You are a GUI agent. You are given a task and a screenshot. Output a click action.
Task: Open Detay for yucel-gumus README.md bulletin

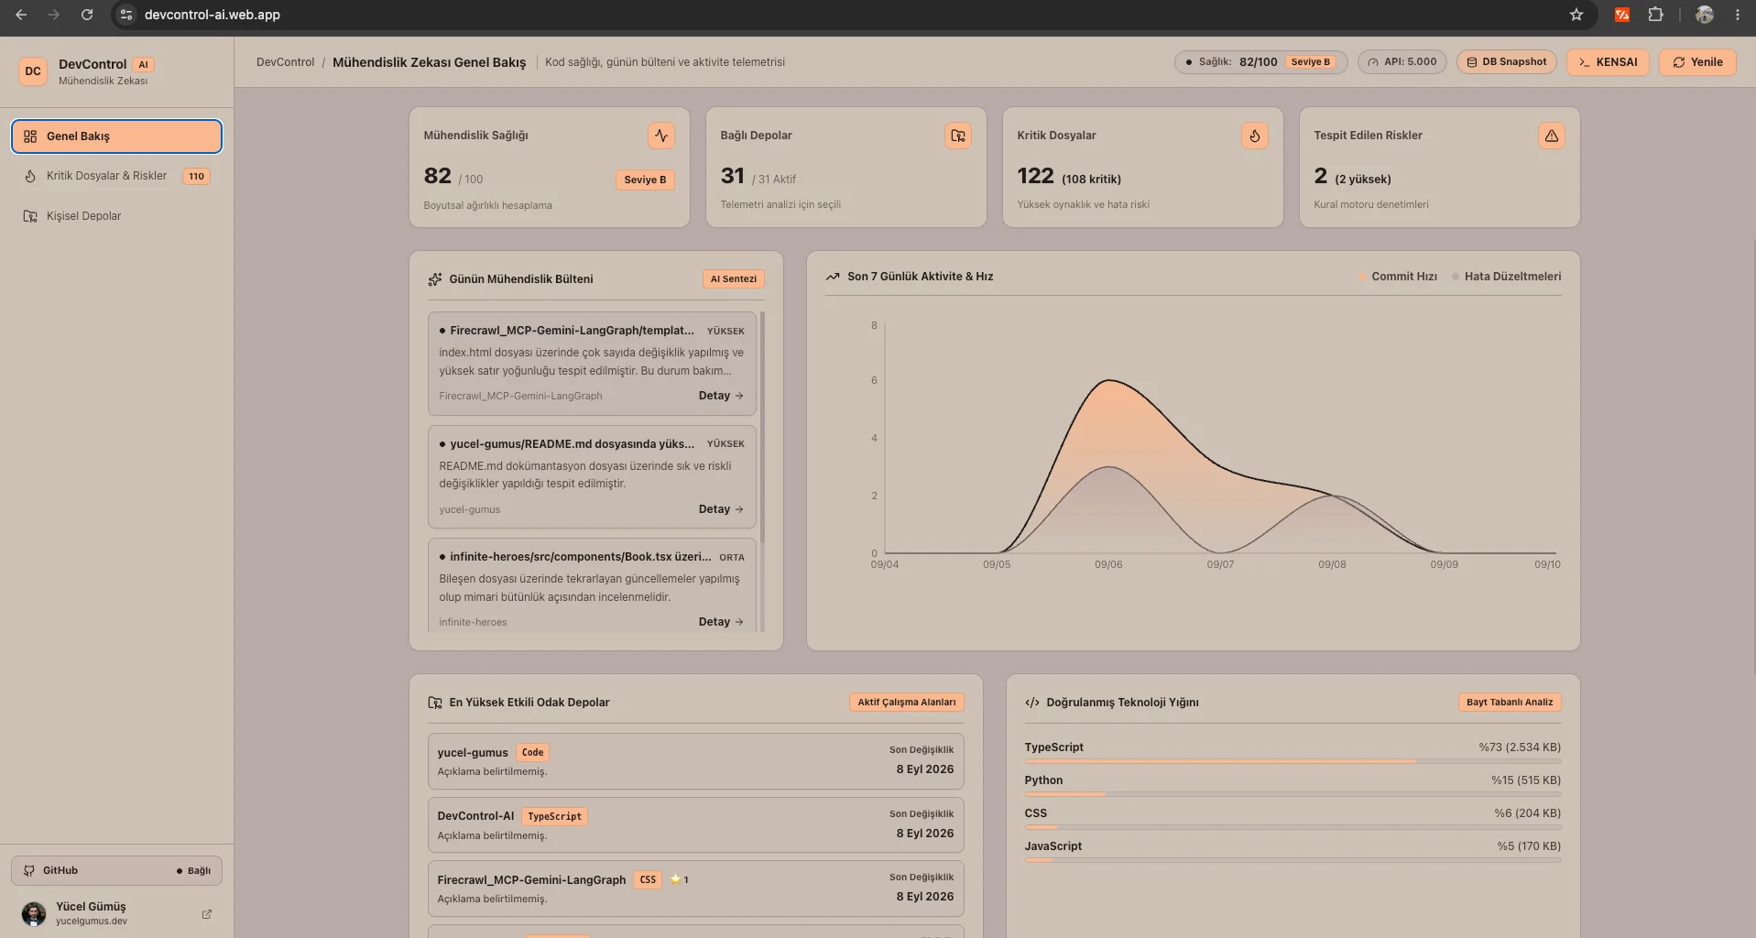click(x=721, y=509)
